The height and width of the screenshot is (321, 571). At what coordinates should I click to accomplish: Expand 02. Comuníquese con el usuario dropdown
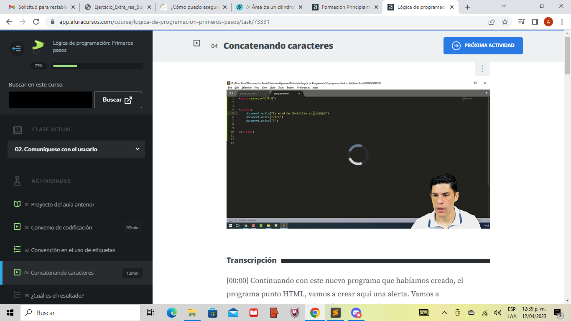(x=76, y=149)
